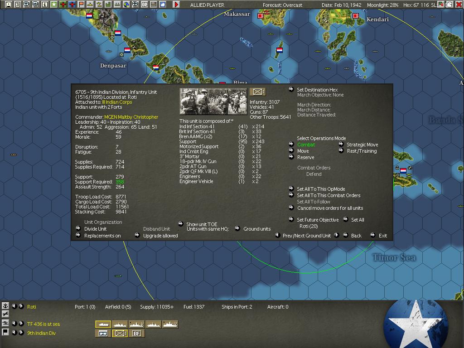Click 9th Indian Div label at bottom

(x=41, y=333)
